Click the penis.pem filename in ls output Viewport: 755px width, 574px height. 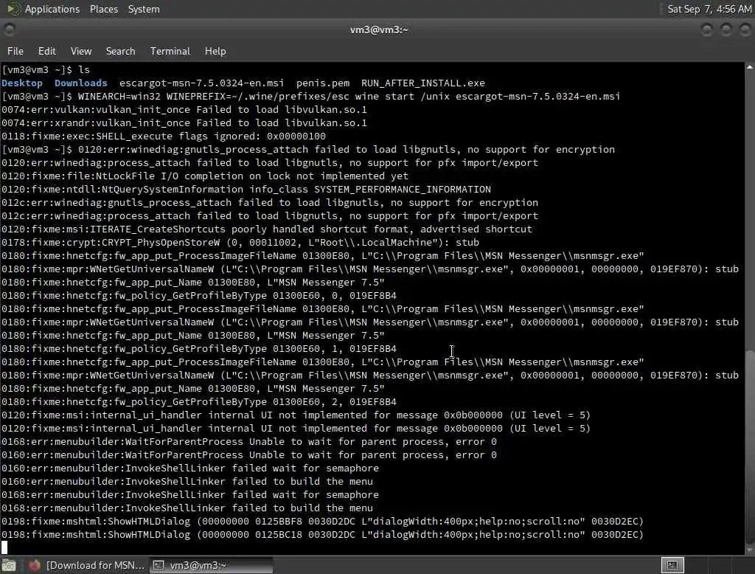323,83
